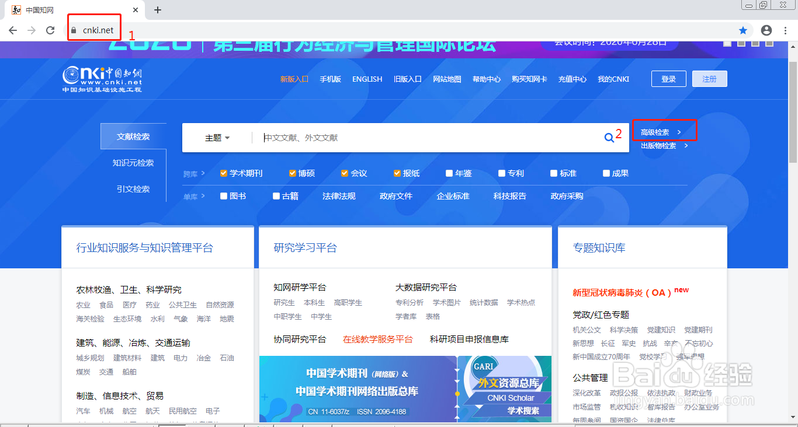798x427 pixels.
Task: Click the 注册 registration button
Action: click(x=709, y=78)
